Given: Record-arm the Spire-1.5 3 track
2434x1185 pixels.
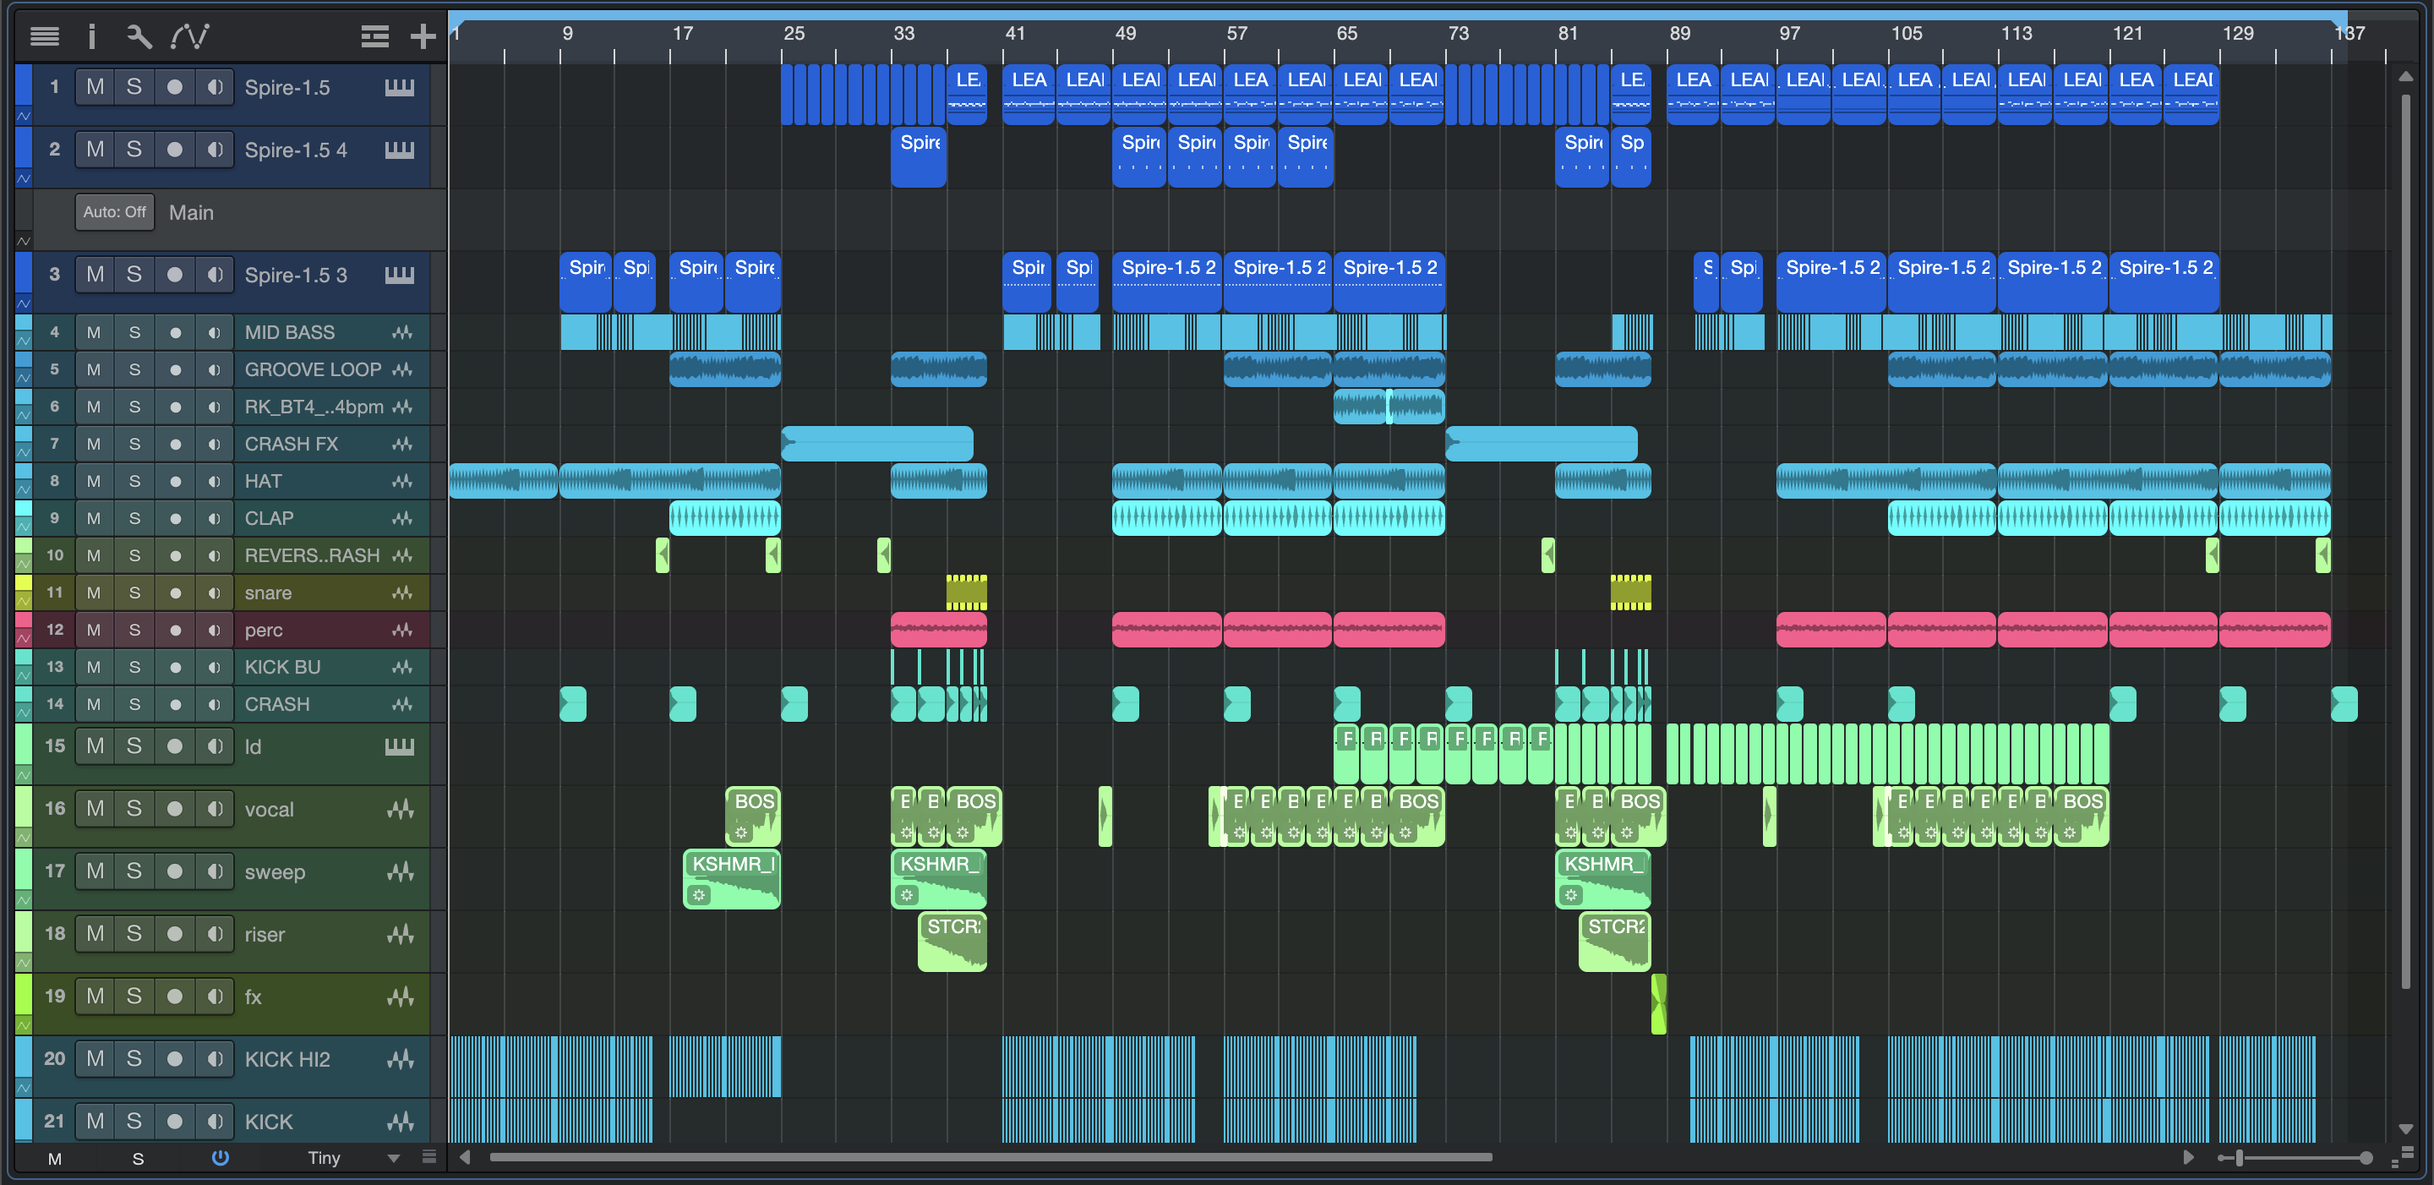Looking at the screenshot, I should pos(175,274).
